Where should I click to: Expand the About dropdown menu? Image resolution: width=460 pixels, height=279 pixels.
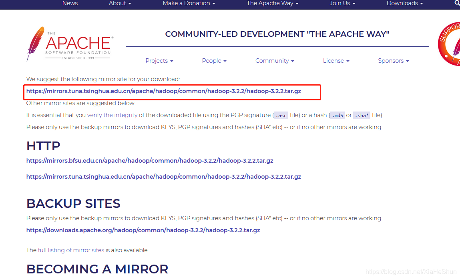click(120, 3)
